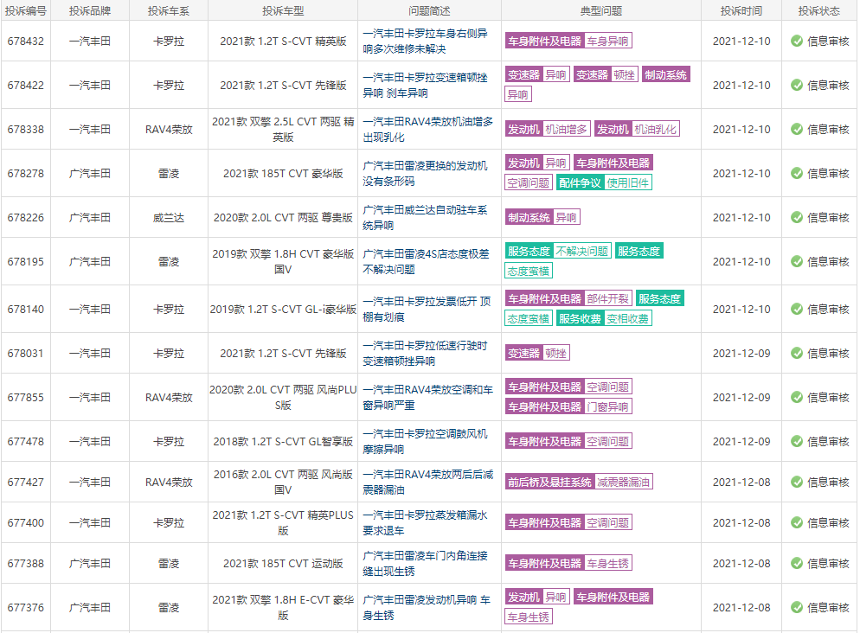Viewport: 860px width, 633px height.
Task: Click the 投诉车型 column header
Action: (283, 11)
